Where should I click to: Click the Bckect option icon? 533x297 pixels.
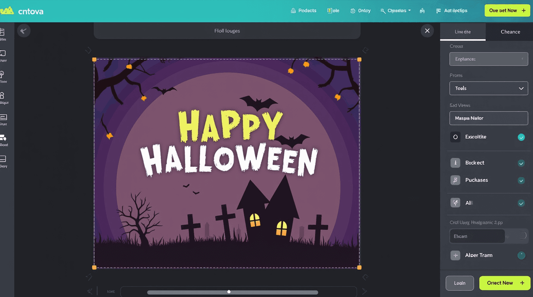(x=455, y=163)
